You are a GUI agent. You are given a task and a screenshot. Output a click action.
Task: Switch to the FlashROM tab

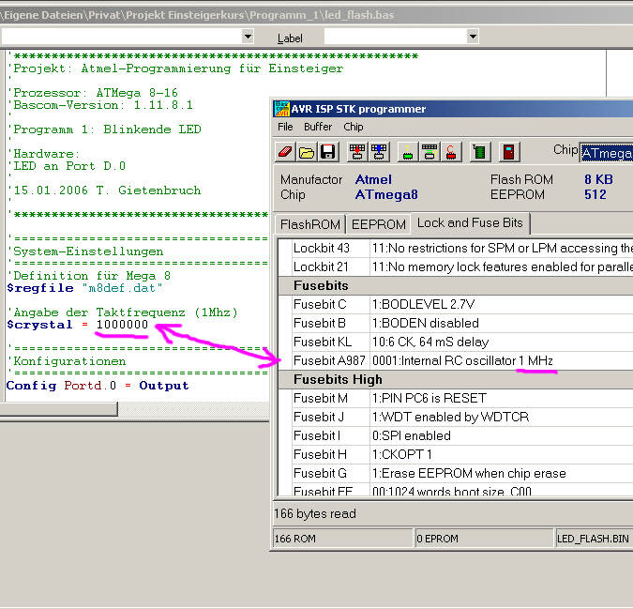click(x=310, y=224)
